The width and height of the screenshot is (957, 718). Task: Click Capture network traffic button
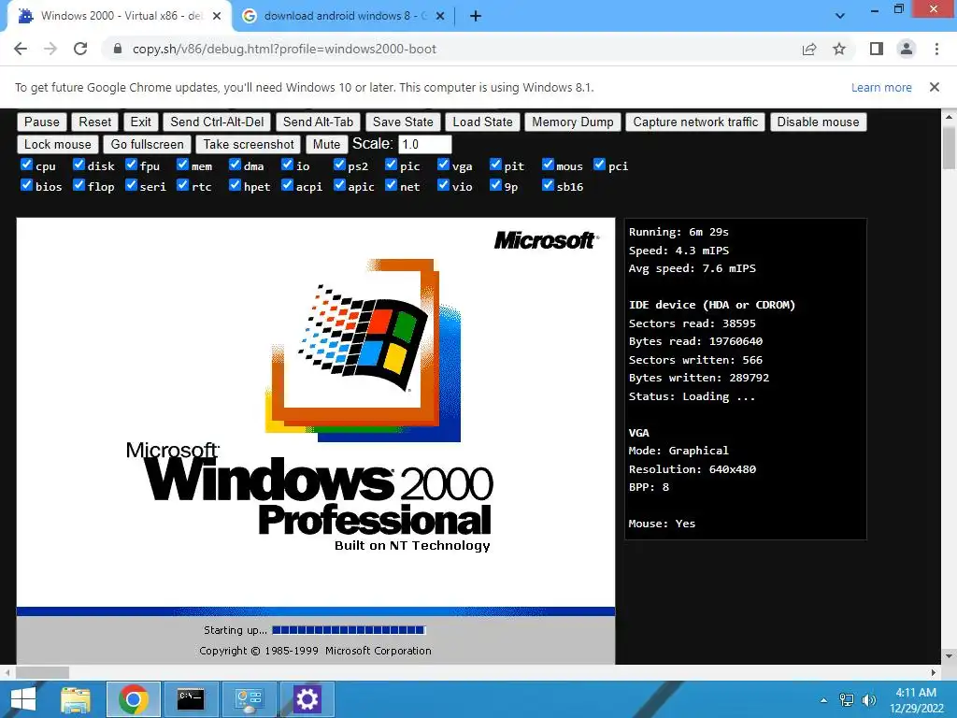pyautogui.click(x=695, y=122)
